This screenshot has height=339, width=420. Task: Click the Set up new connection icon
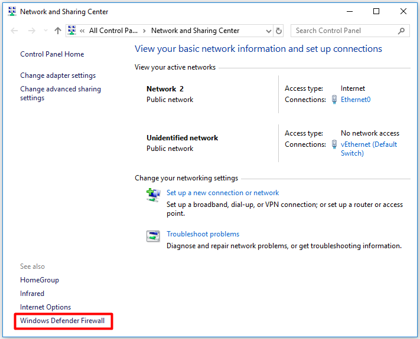153,196
